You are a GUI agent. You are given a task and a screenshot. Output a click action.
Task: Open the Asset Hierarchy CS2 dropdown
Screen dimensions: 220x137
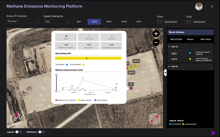click(x=57, y=22)
